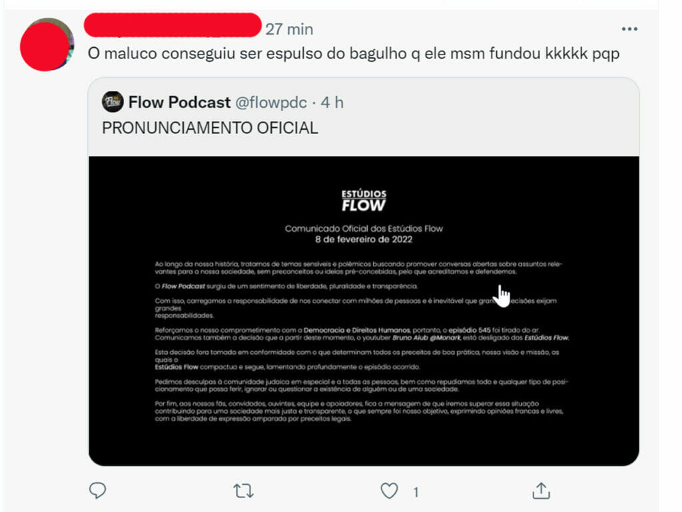Open the share options icon below the tweet
This screenshot has width=682, height=512.
click(x=541, y=491)
